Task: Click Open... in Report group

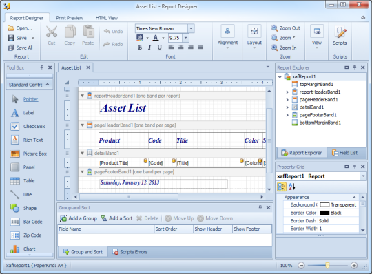Action: click(x=20, y=28)
